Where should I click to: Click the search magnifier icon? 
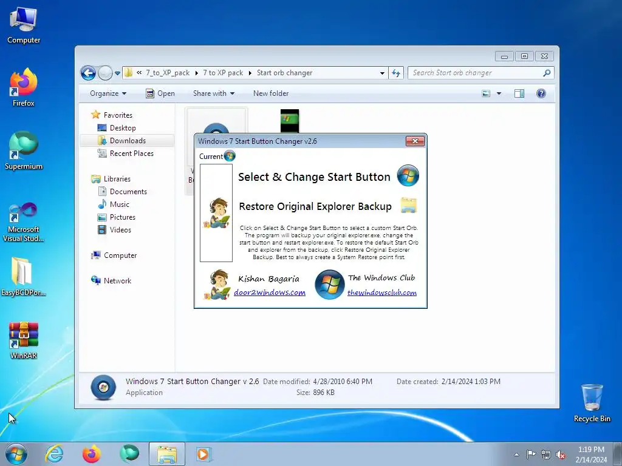(547, 73)
